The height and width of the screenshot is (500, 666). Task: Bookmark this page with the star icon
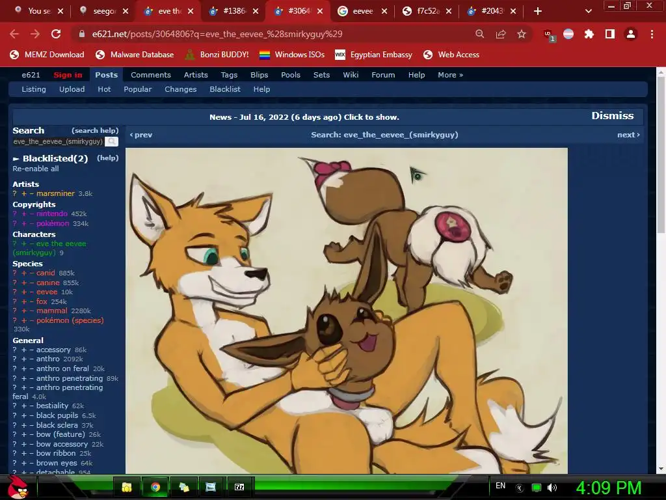coord(522,34)
